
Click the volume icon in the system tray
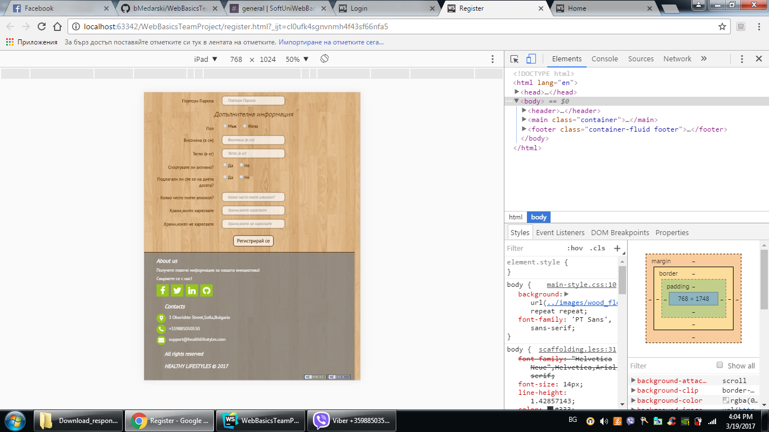[x=604, y=421]
